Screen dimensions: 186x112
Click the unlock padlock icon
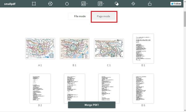150,4
